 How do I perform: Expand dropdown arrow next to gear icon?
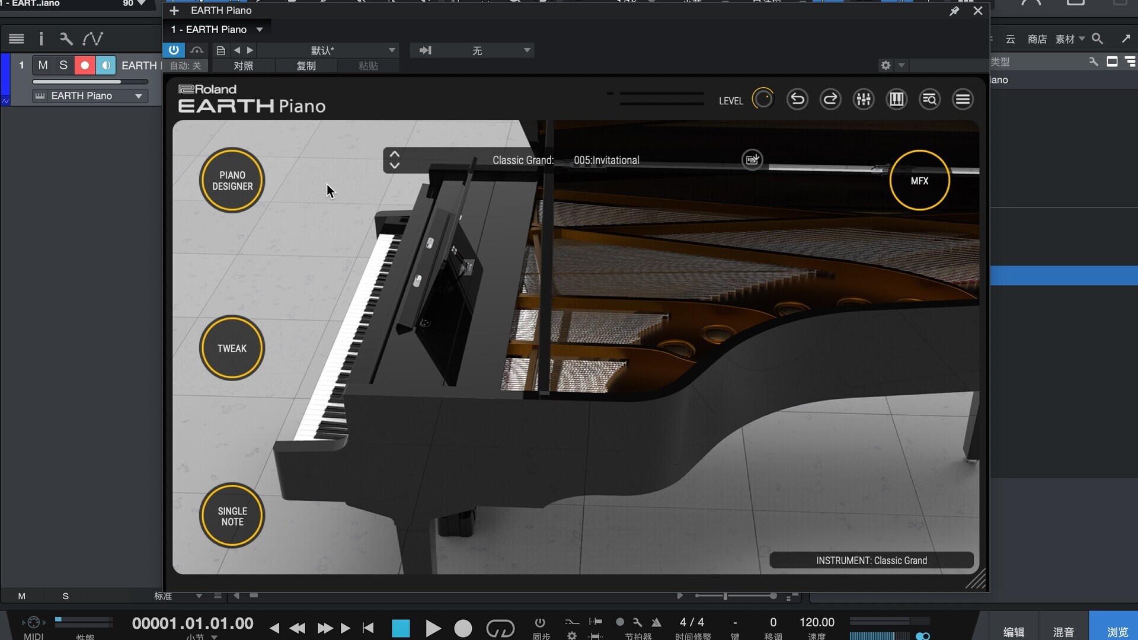coord(902,65)
